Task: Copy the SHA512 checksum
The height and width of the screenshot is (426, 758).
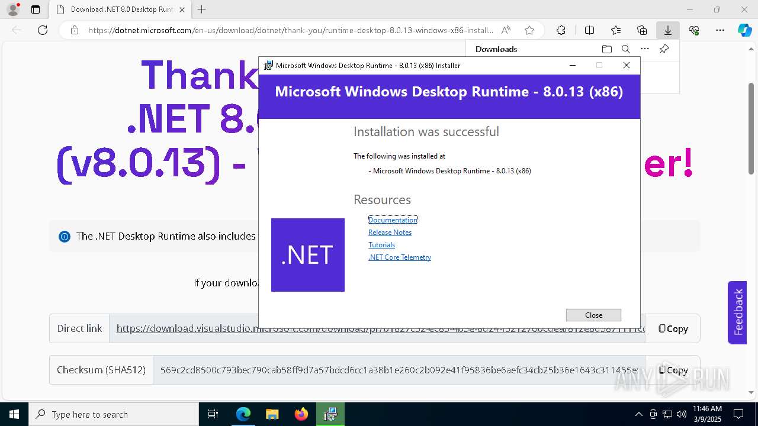Action: (x=673, y=370)
